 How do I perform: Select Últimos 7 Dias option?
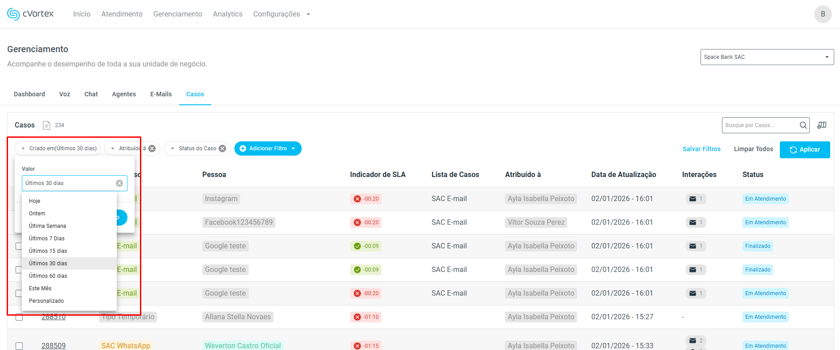(x=47, y=239)
